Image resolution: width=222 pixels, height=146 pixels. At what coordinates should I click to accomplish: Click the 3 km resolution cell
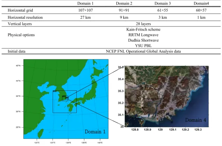[163, 17]
